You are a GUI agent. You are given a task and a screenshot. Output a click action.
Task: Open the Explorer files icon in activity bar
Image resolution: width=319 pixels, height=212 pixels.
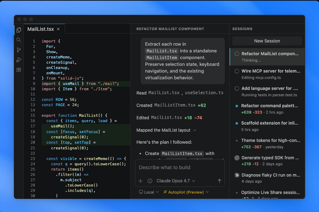click(19, 30)
